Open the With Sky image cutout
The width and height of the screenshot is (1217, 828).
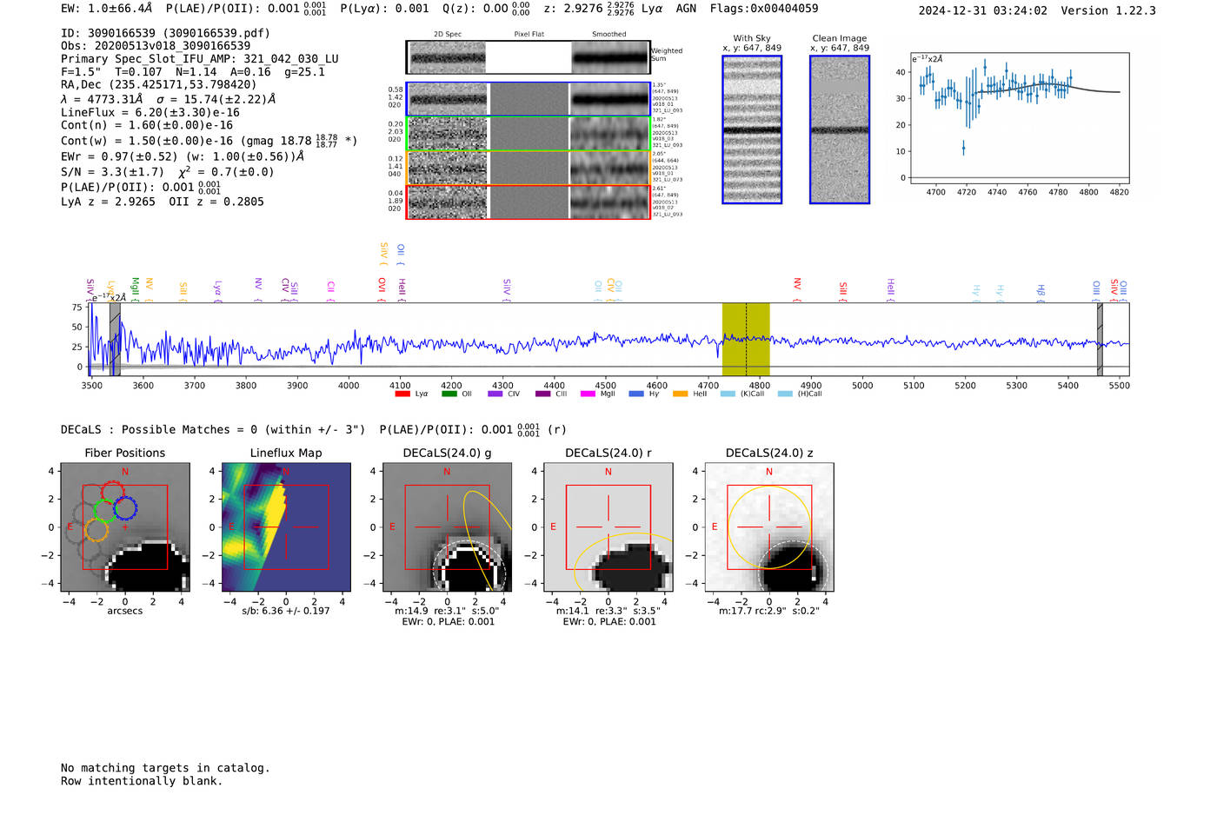[x=752, y=129]
